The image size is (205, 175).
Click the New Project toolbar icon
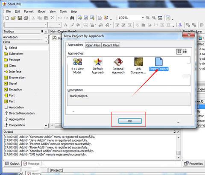(7, 18)
